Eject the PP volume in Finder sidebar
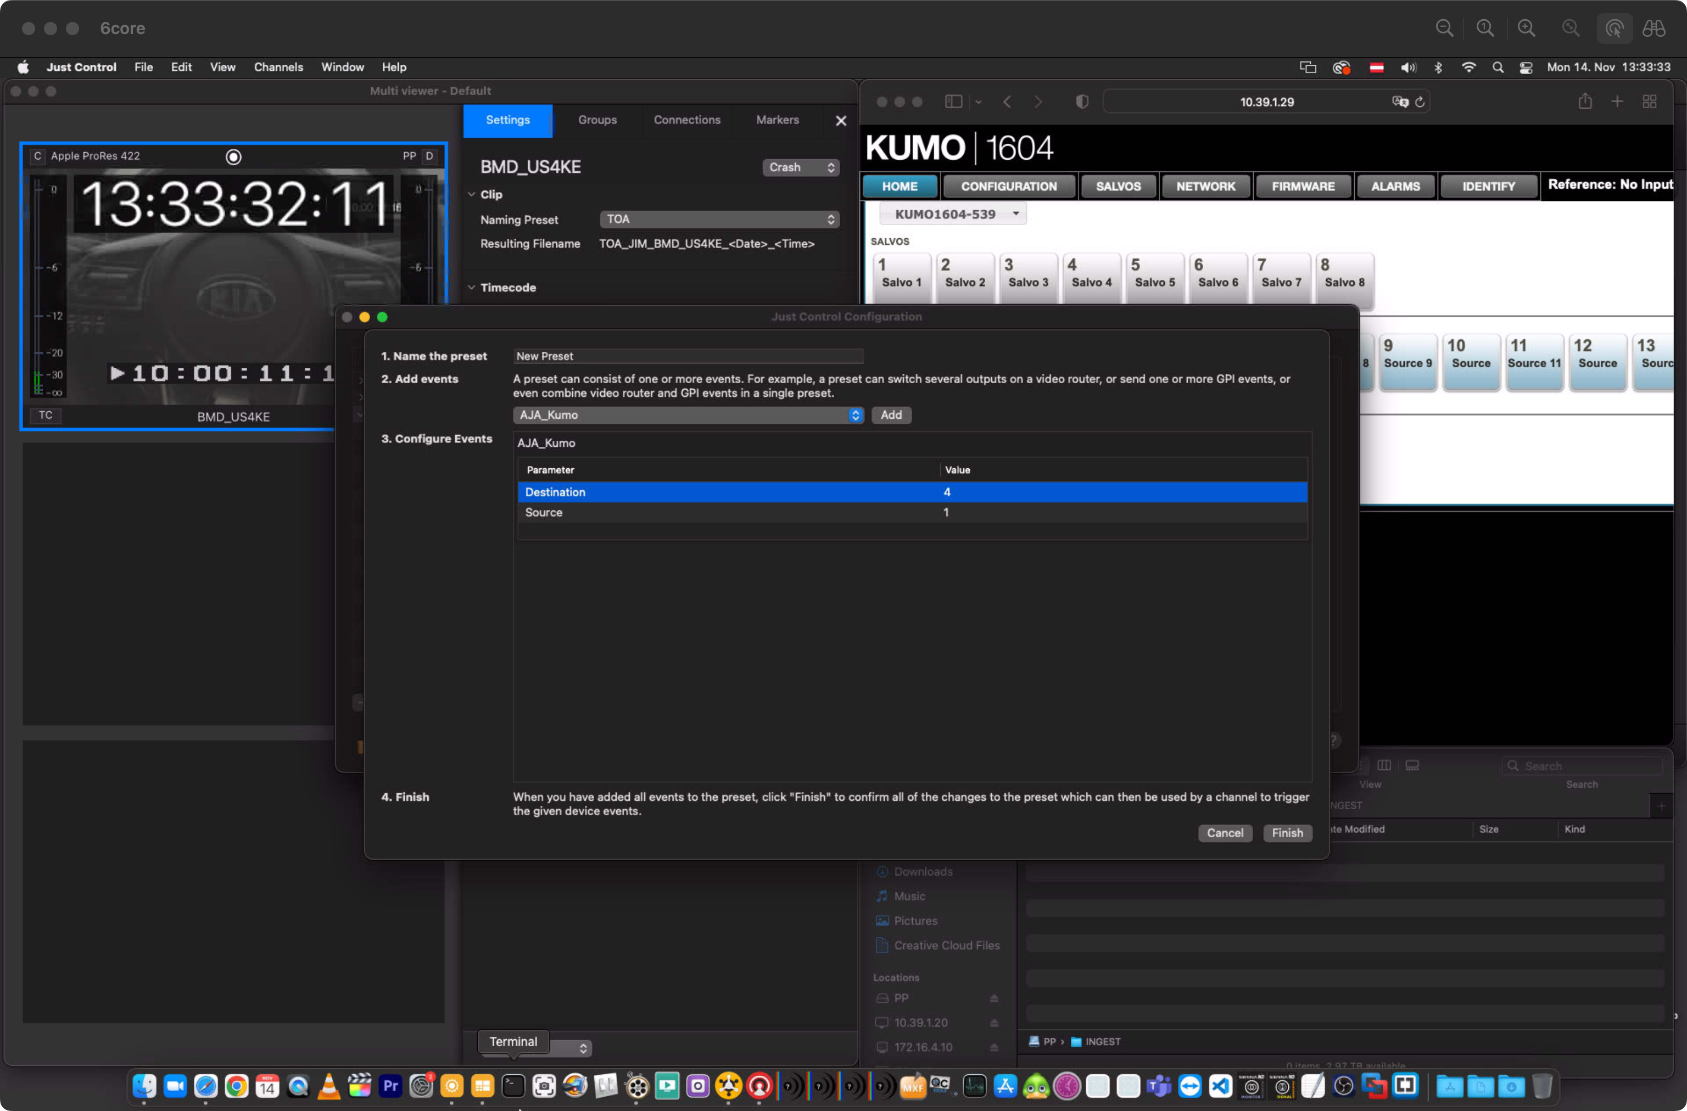 pos(994,997)
